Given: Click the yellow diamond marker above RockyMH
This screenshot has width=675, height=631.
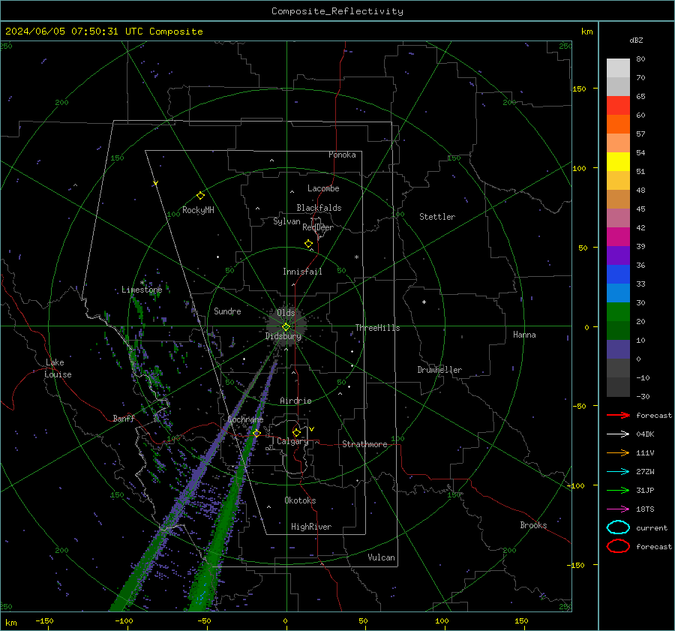Looking at the screenshot, I should (200, 196).
